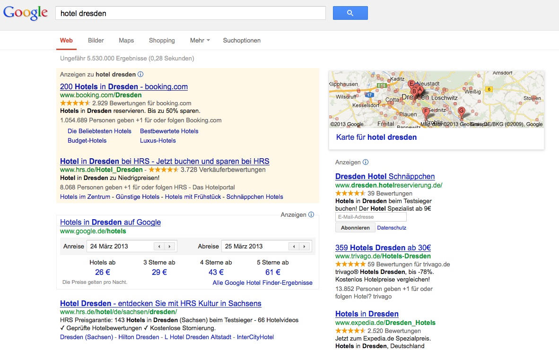
Task: Click the search box containing 'hotel dresden'
Action: point(191,13)
